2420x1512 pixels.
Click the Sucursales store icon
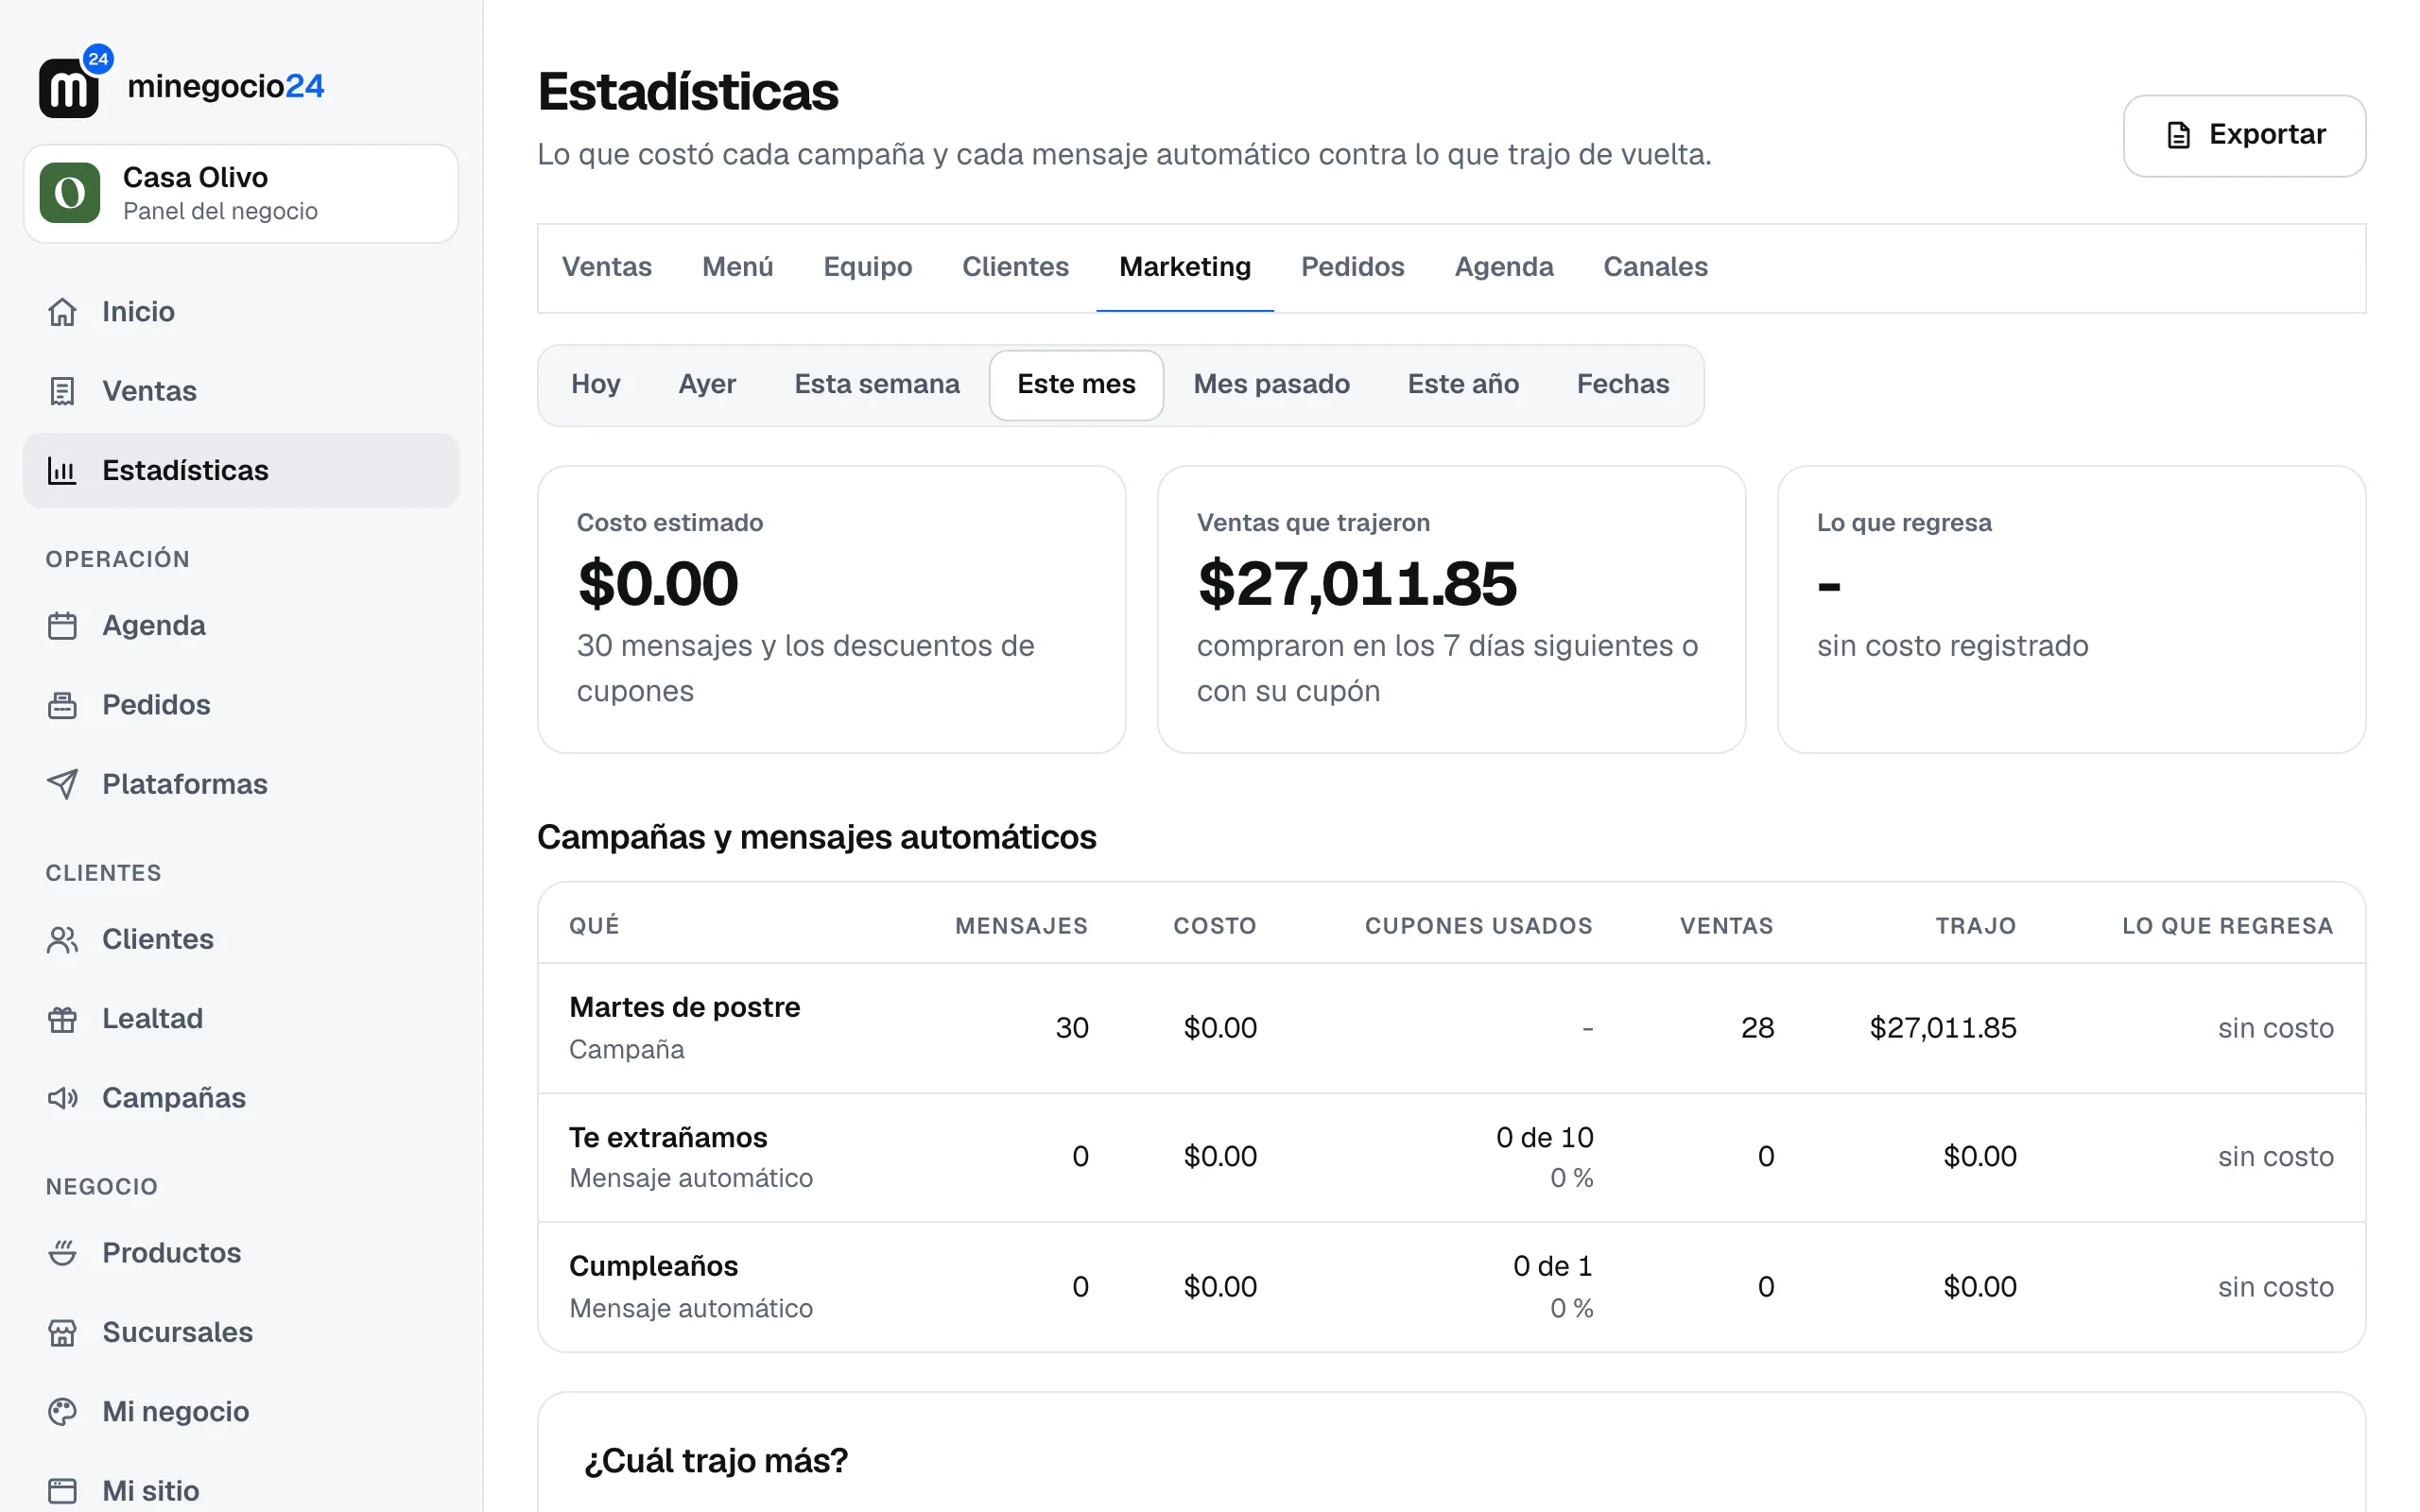62,1333
